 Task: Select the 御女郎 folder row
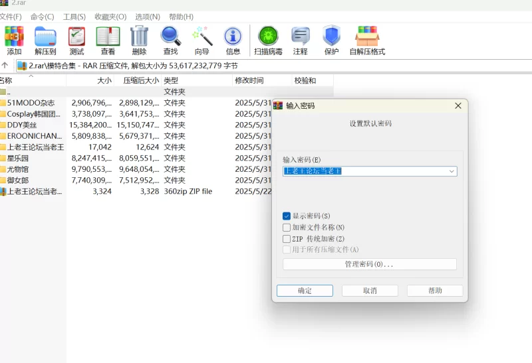[x=136, y=181]
